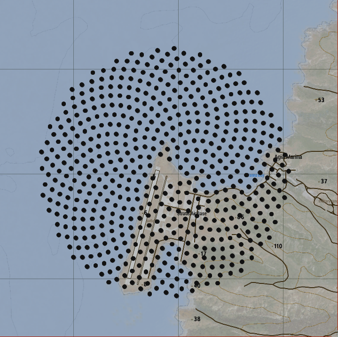Viewport: 338px width, 337px height.
Task: Click the hill 110 elevation marker
Action: pyautogui.click(x=278, y=246)
